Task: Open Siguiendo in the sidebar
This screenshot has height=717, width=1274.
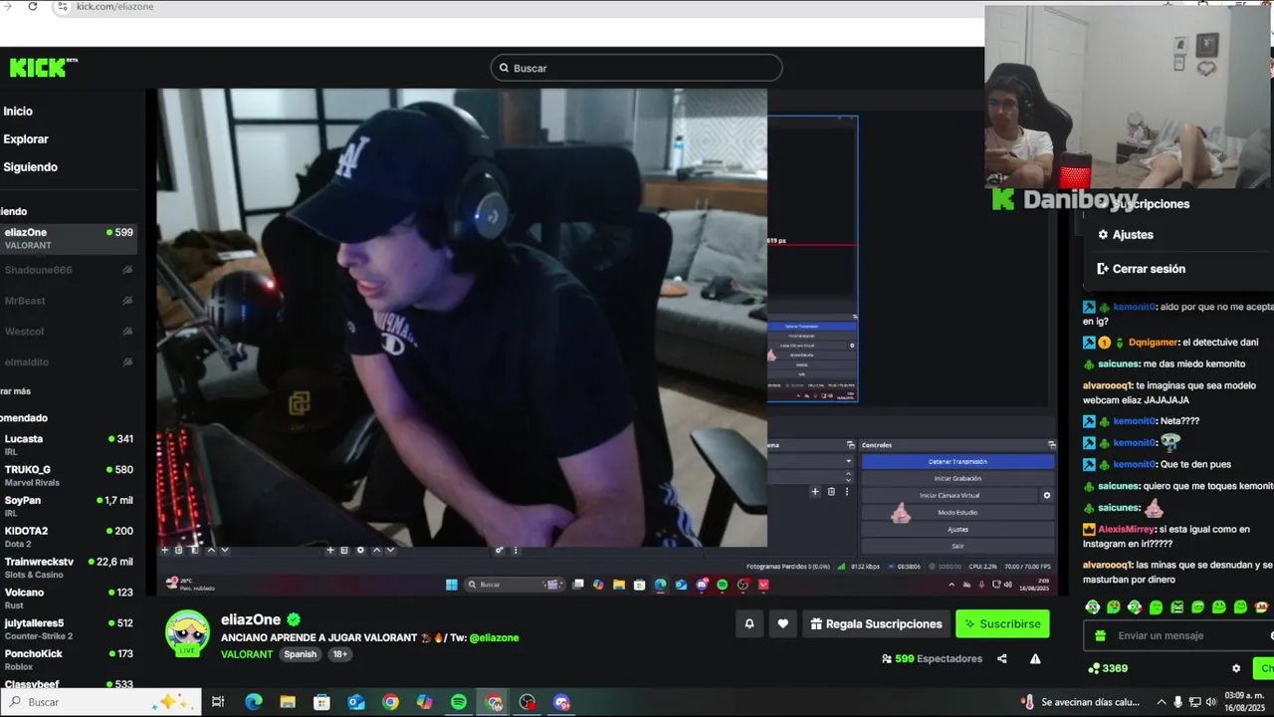Action: coord(30,167)
